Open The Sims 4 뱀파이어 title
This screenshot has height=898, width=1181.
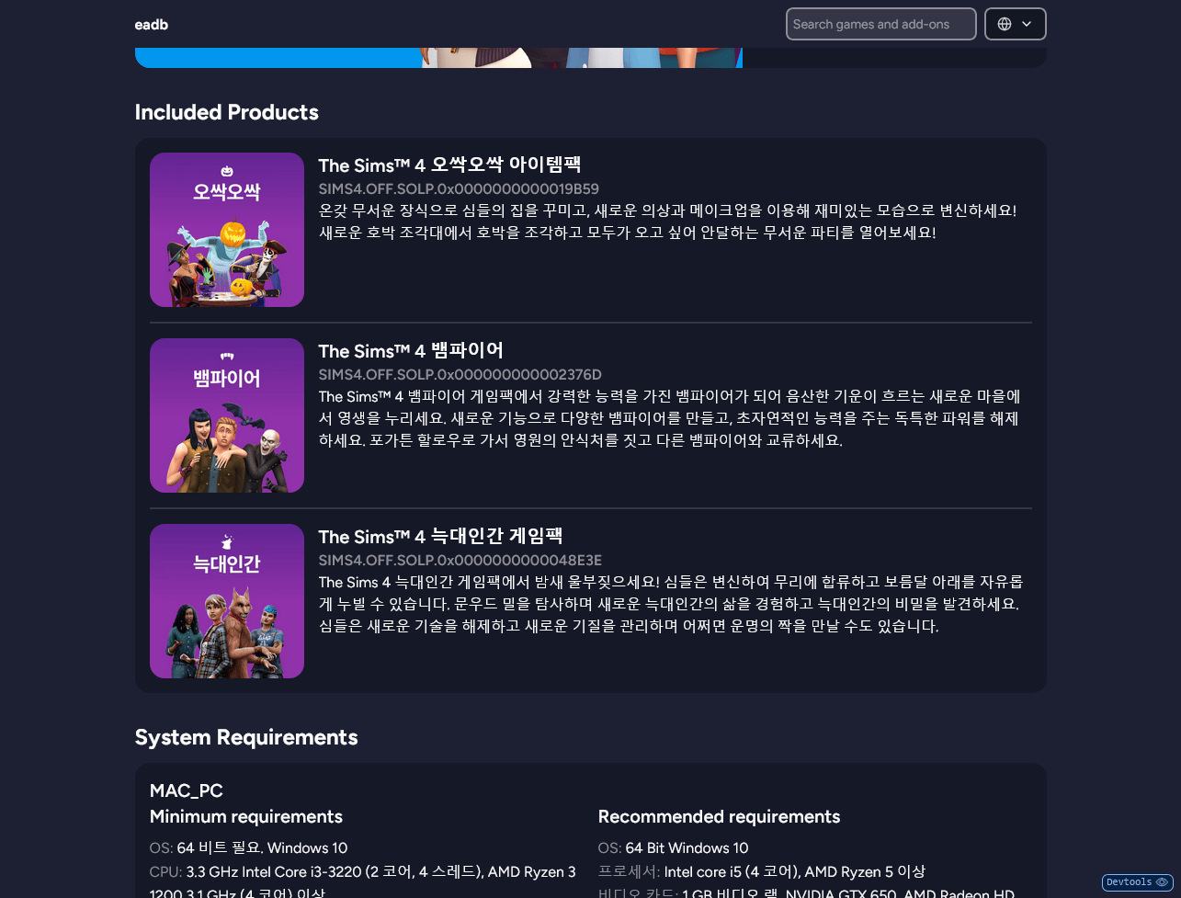[x=411, y=351]
